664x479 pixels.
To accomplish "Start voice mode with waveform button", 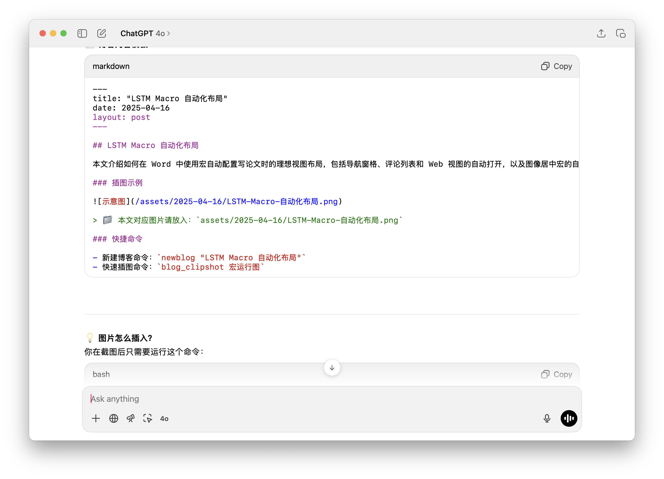I will tap(569, 418).
